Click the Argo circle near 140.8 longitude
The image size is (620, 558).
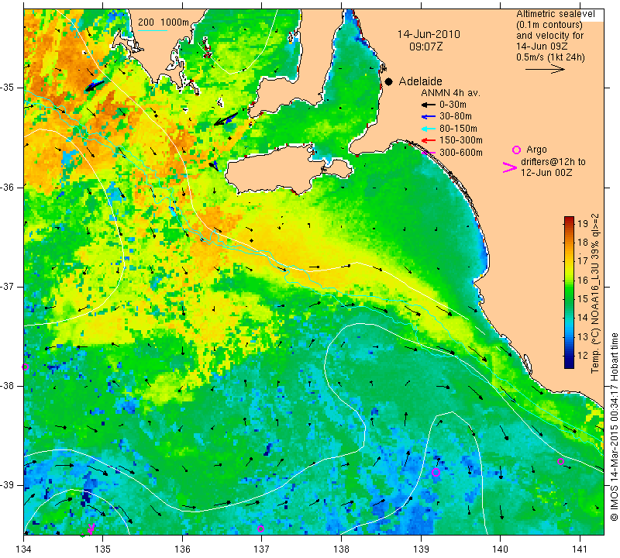pos(560,461)
